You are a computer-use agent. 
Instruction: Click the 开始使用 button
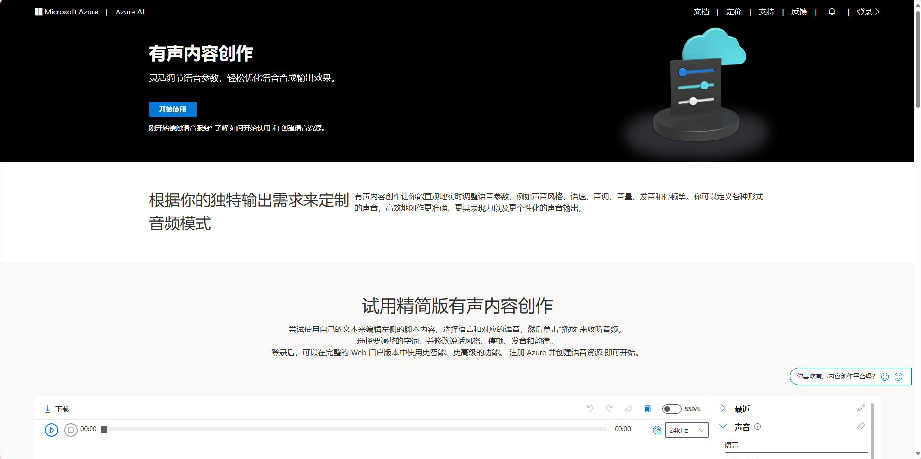173,109
